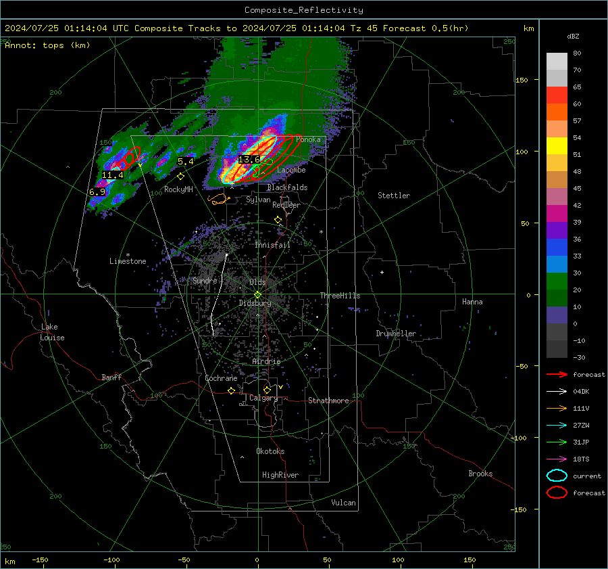Click the Cochrane label

pos(221,378)
